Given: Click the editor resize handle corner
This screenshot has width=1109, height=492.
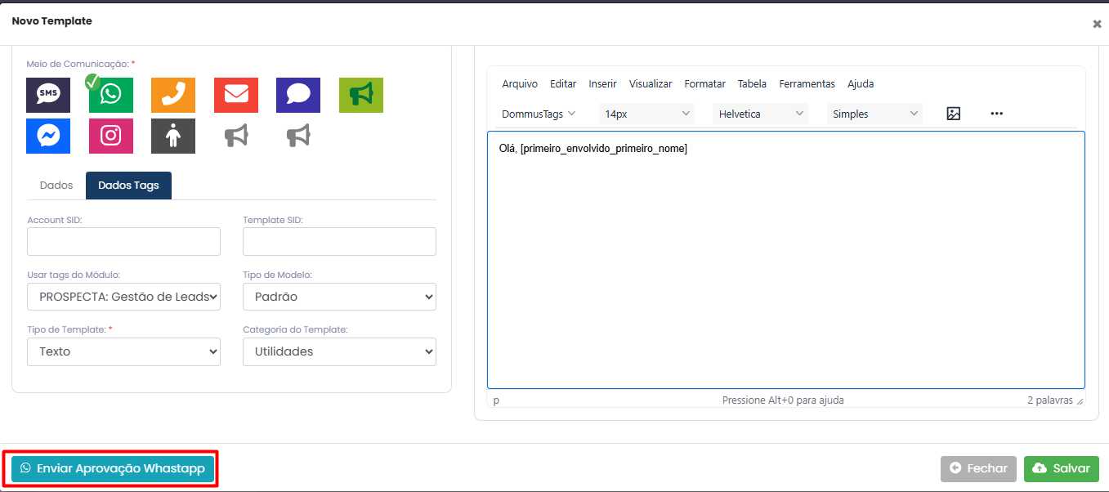Looking at the screenshot, I should coord(1080,401).
